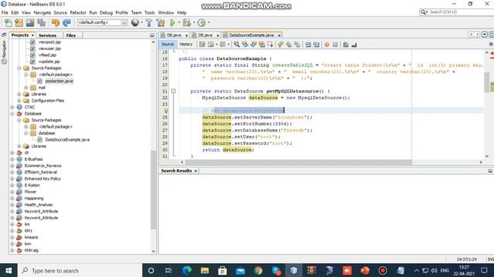Run the project with green play icon
Image resolution: width=494 pixels, height=277 pixels.
172,22
